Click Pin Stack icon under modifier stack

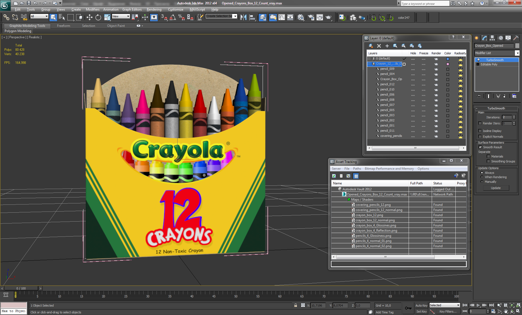coord(479,96)
